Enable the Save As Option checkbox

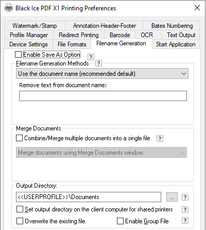pyautogui.click(x=18, y=55)
